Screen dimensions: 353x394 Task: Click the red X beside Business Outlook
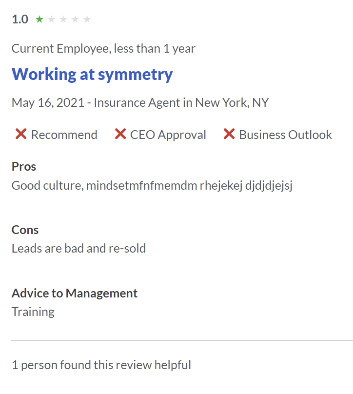click(x=229, y=134)
